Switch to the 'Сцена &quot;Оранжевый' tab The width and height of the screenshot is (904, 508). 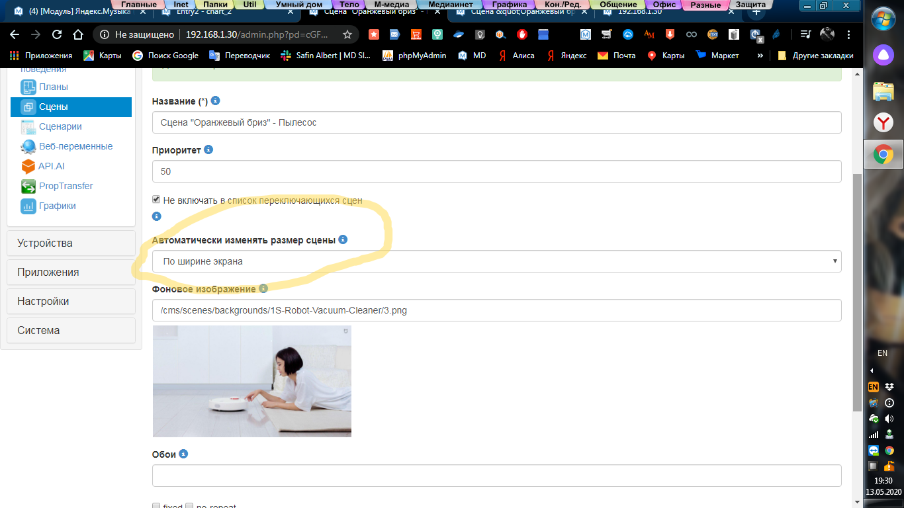pyautogui.click(x=521, y=12)
